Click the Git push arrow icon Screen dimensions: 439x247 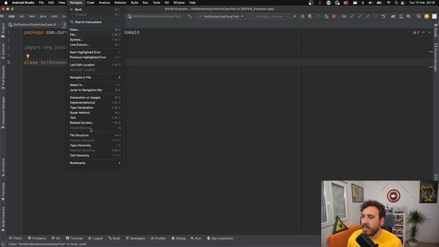pyautogui.click(x=368, y=16)
